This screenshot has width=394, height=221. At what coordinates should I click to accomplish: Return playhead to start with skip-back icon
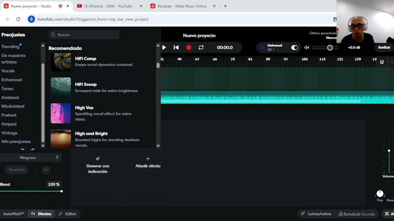click(x=176, y=48)
